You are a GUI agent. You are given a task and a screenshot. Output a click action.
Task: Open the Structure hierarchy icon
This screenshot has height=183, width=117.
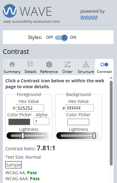[x=86, y=65]
